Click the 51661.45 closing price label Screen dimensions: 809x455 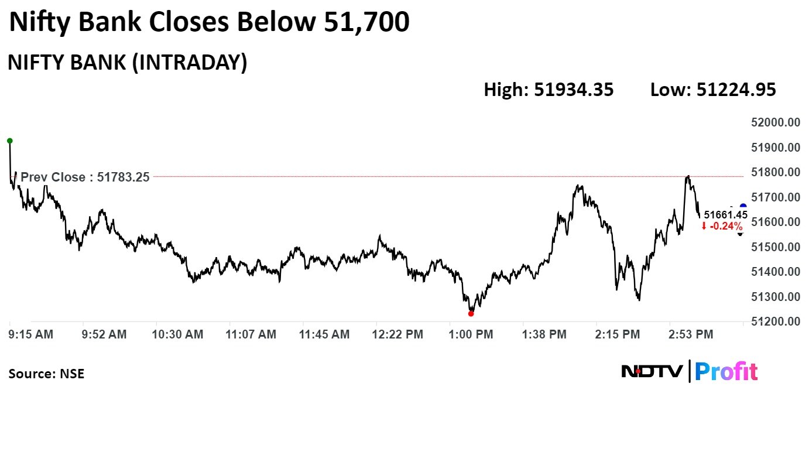pos(725,215)
